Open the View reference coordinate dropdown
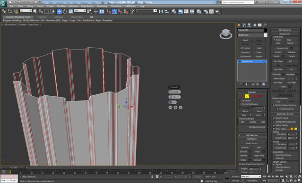Image resolution: width=302 pixels, height=183 pixels. (80, 11)
